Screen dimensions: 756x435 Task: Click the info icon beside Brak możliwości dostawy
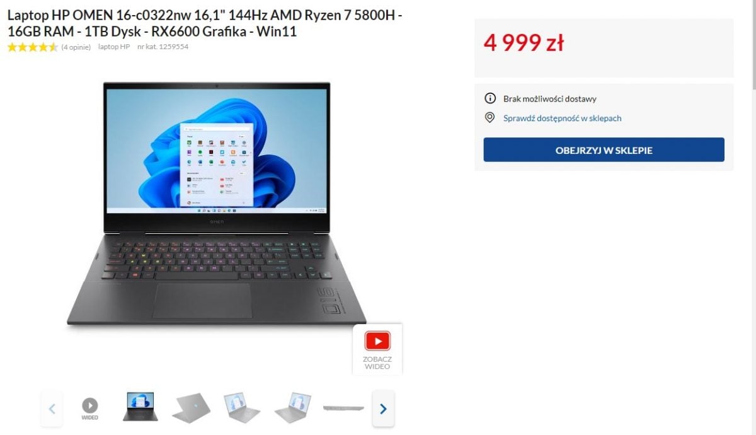tap(490, 98)
